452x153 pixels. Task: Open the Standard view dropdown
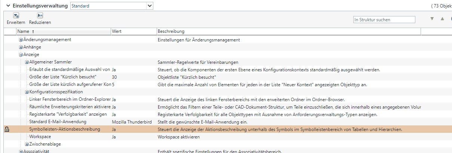coord(150,6)
